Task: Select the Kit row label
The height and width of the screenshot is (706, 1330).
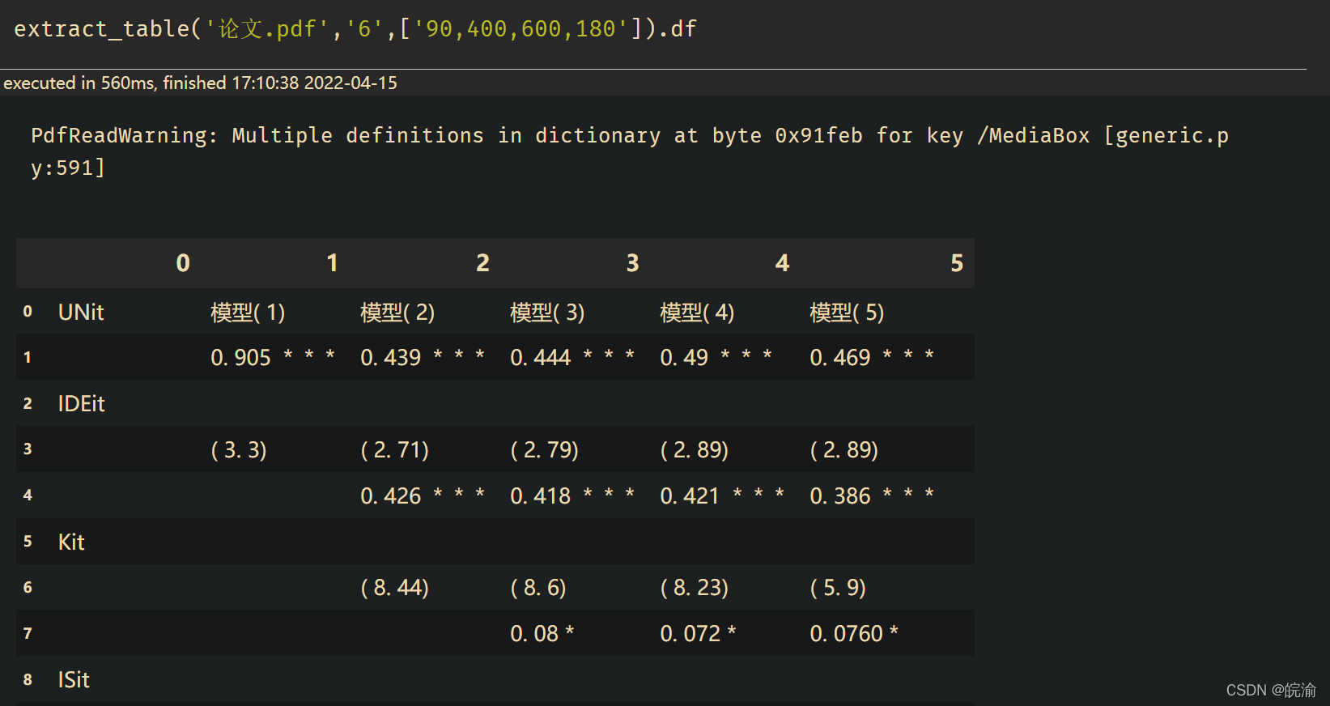Action: tap(71, 542)
